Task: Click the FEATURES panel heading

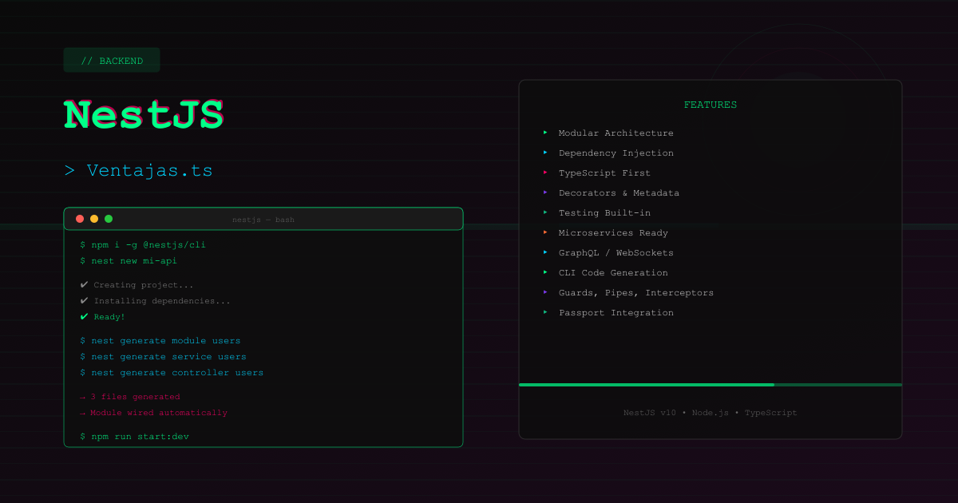Action: (x=711, y=105)
